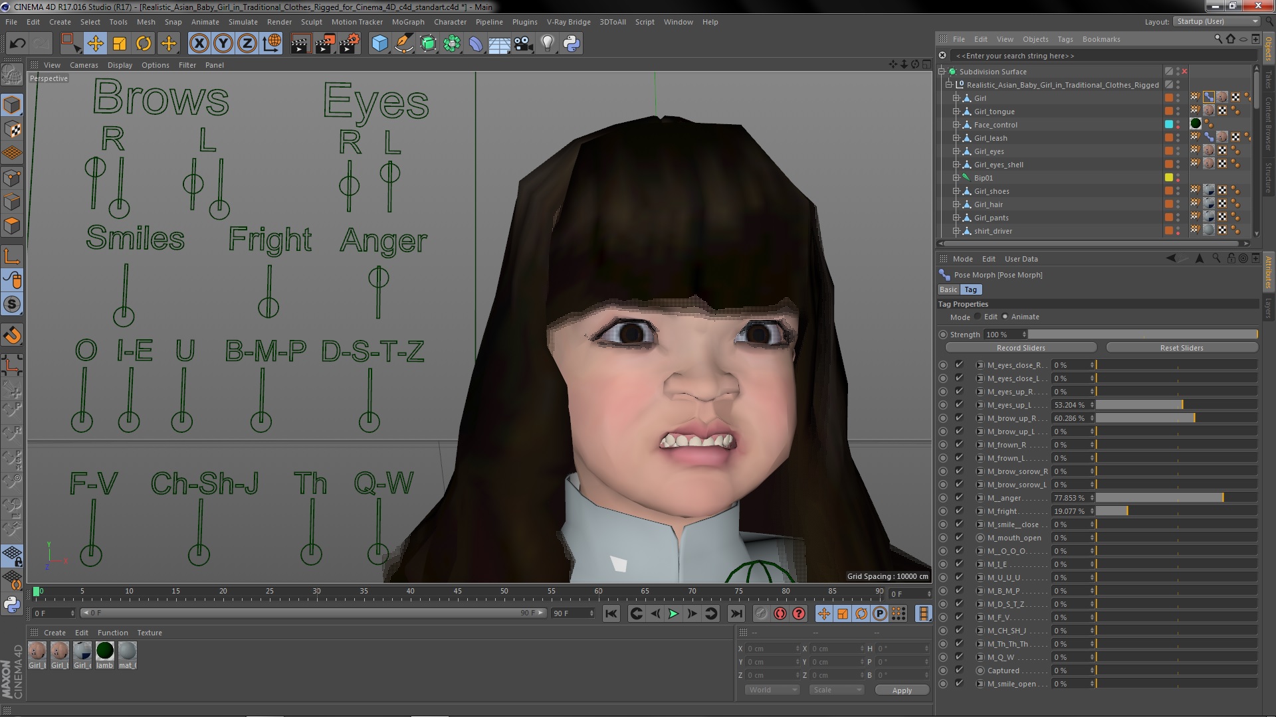This screenshot has width=1276, height=717.
Task: Click the Light bulb icon
Action: pyautogui.click(x=548, y=44)
